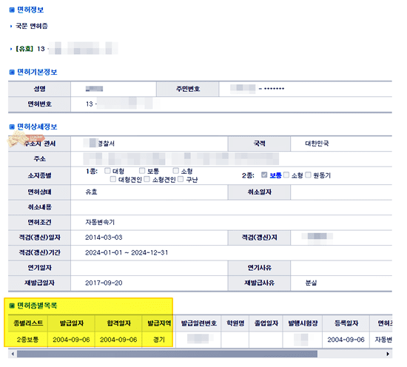Viewport: 407px width, 367px height.
Task: Click the 학원명 column header
Action: pos(235,323)
